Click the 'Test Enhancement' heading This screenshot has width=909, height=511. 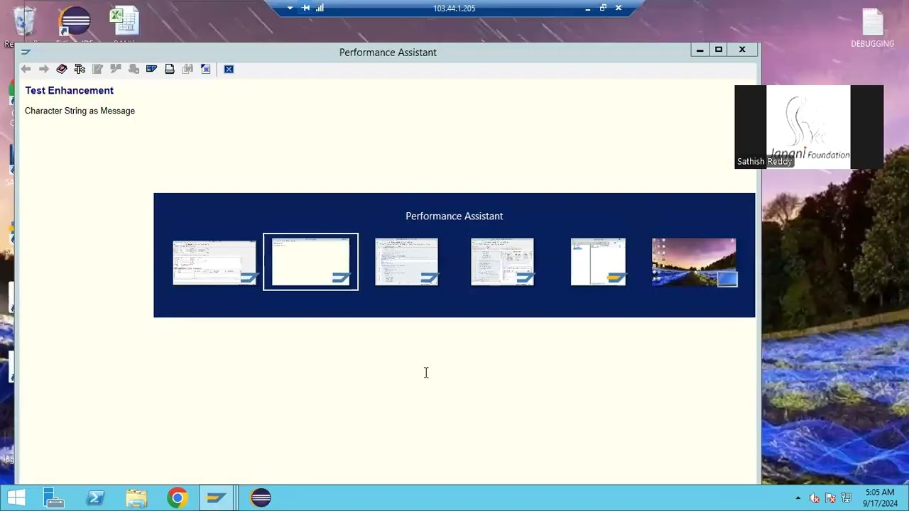coord(70,90)
